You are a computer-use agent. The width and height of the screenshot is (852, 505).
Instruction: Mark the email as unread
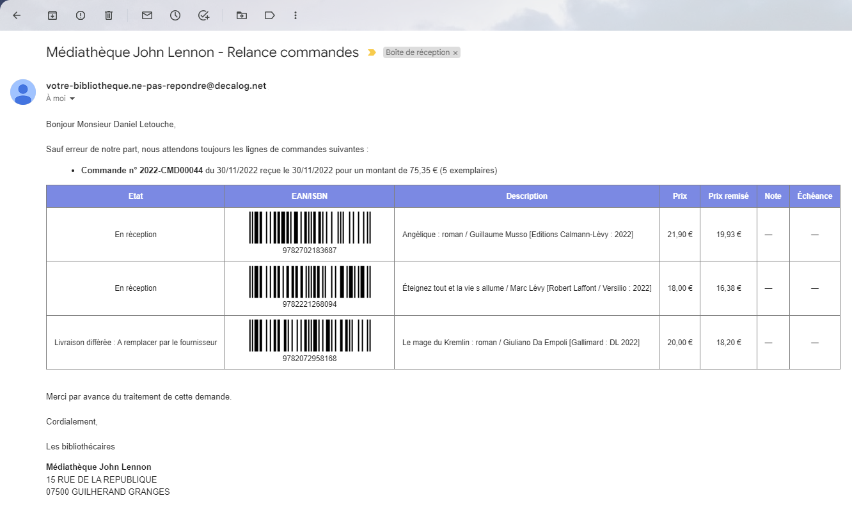pyautogui.click(x=146, y=15)
